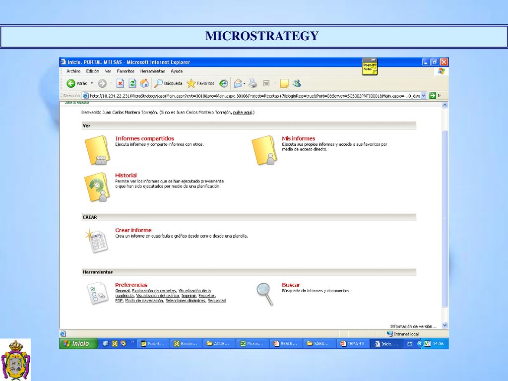508x381 pixels.
Task: Expand hidden system tray icons arrow
Action: coord(420,343)
